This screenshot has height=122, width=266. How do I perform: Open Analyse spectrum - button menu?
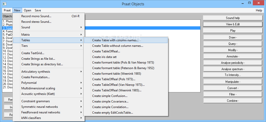tap(233, 69)
